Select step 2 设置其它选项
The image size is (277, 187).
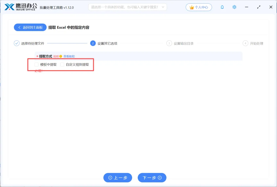tap(104, 43)
